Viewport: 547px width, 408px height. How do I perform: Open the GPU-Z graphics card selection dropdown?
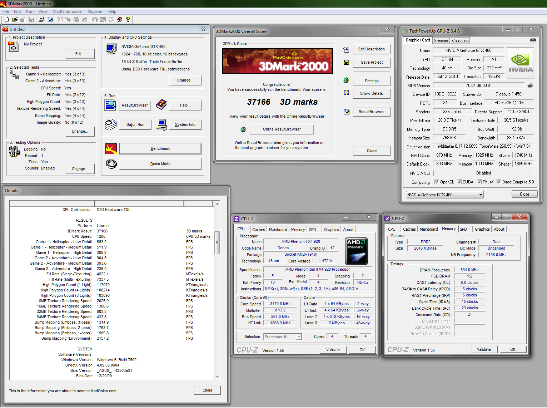(x=481, y=195)
